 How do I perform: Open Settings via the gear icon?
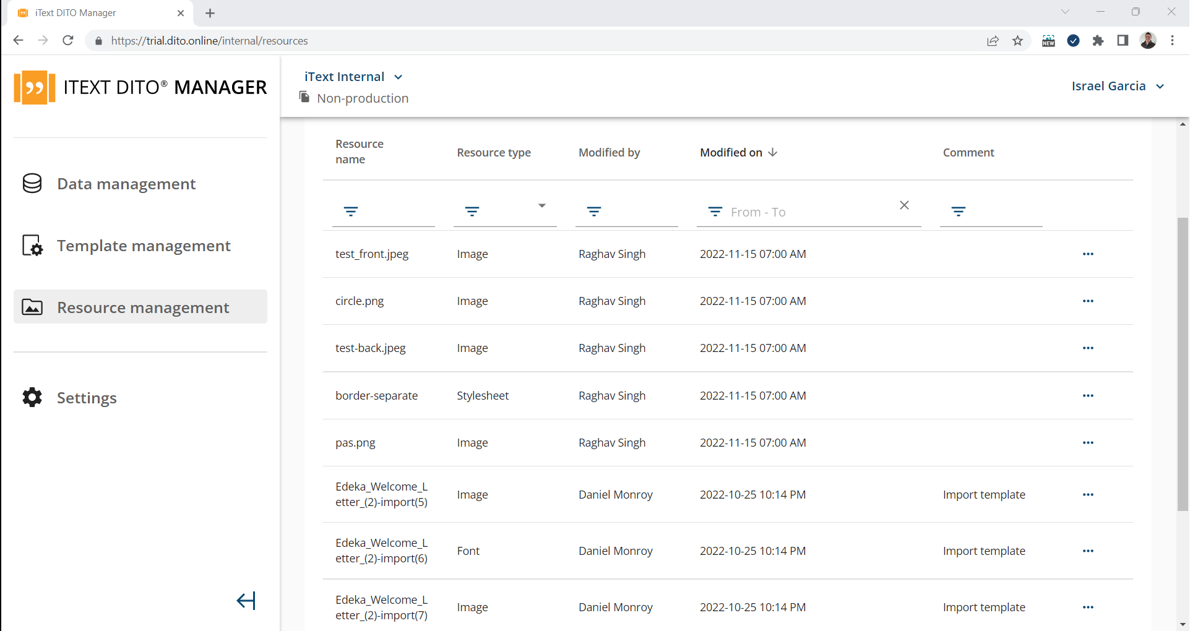(32, 398)
